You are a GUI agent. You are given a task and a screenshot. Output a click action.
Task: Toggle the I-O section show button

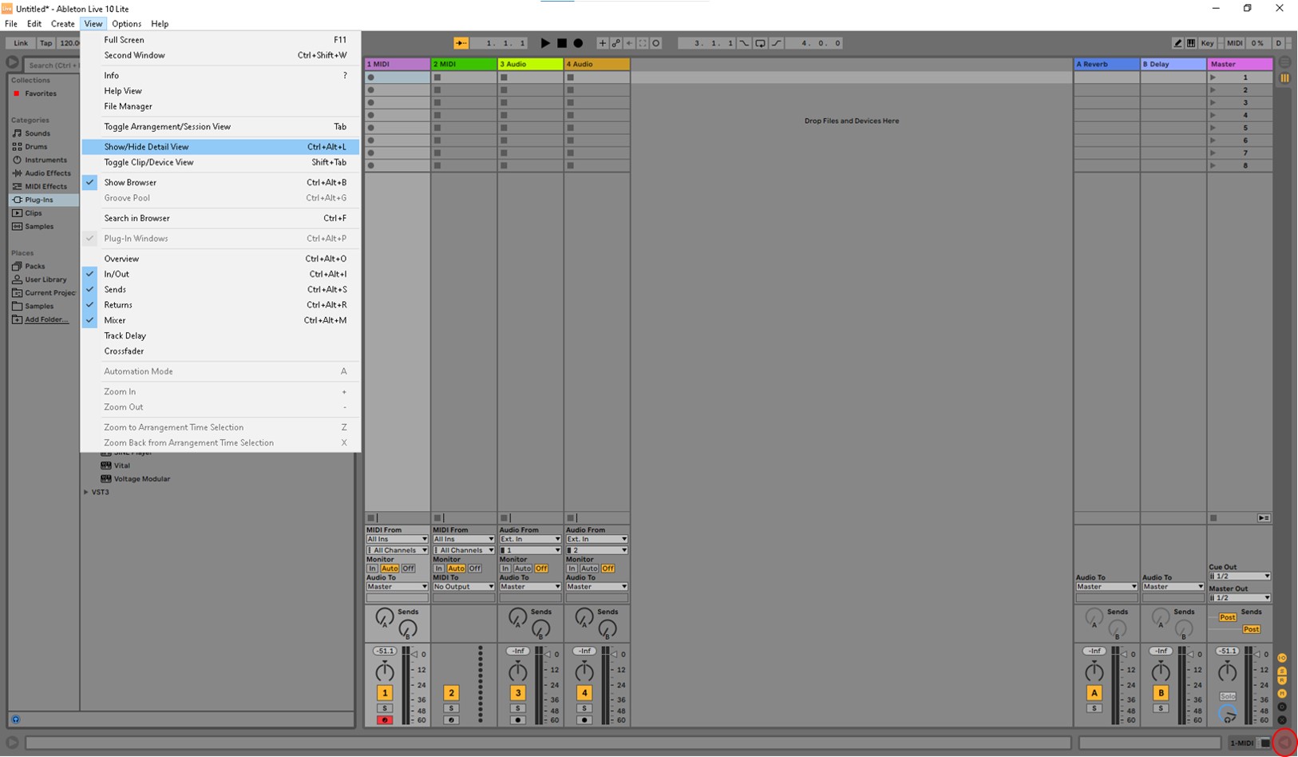click(x=1282, y=658)
